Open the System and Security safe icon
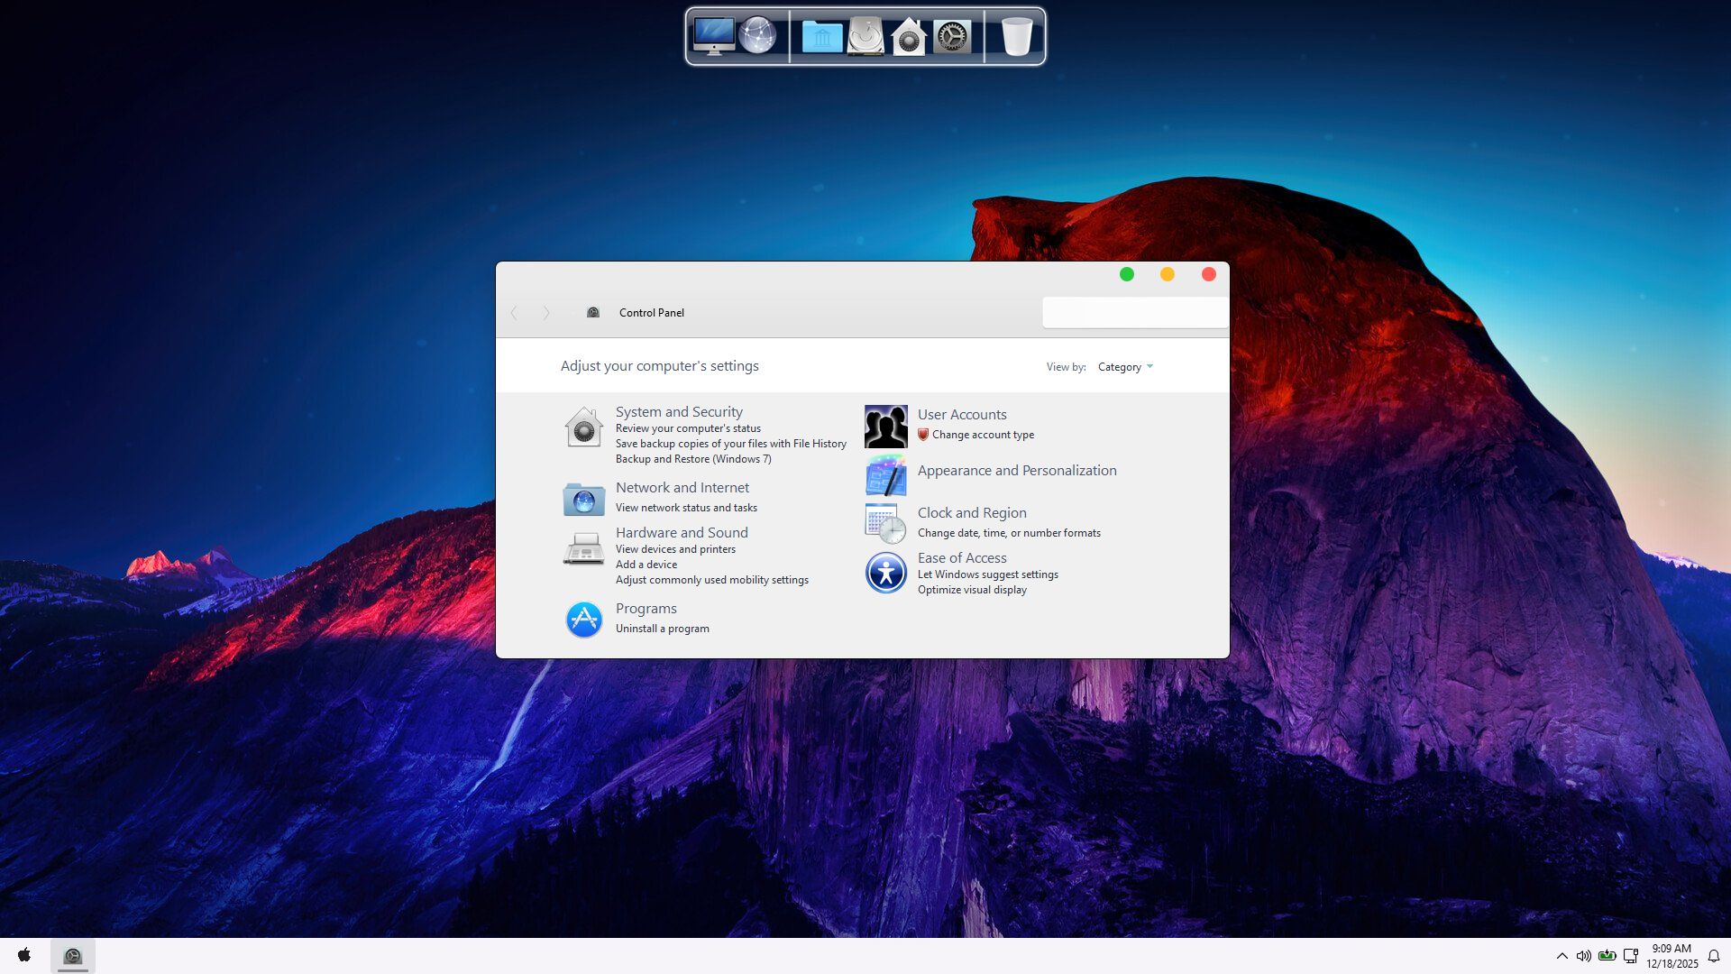1731x974 pixels. pyautogui.click(x=583, y=427)
